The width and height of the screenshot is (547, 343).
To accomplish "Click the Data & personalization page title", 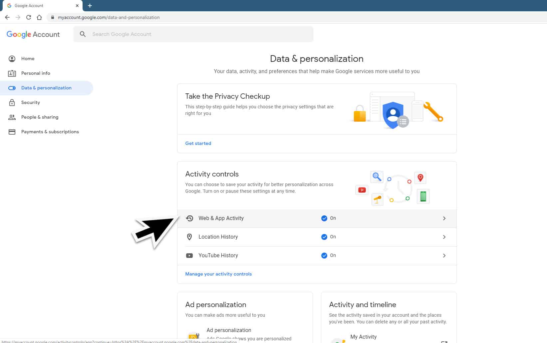I will pos(317,58).
